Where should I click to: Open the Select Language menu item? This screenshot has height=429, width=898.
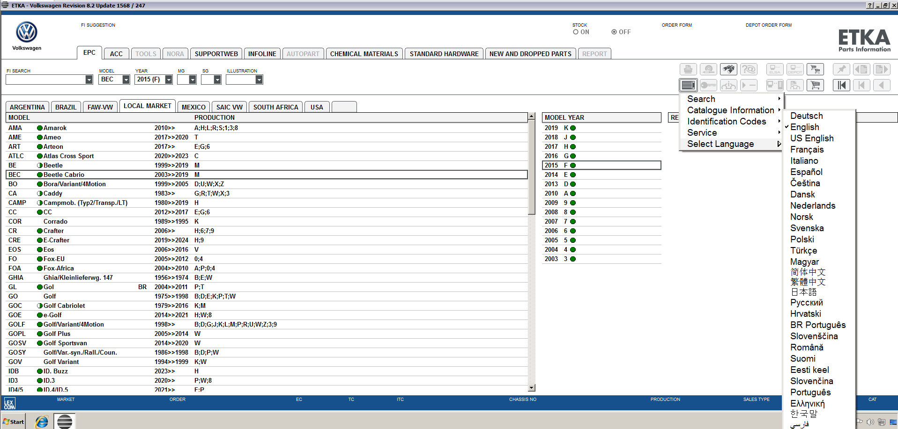(731, 144)
